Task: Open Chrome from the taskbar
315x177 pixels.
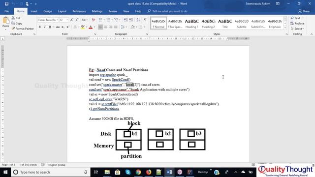Action: click(138, 172)
